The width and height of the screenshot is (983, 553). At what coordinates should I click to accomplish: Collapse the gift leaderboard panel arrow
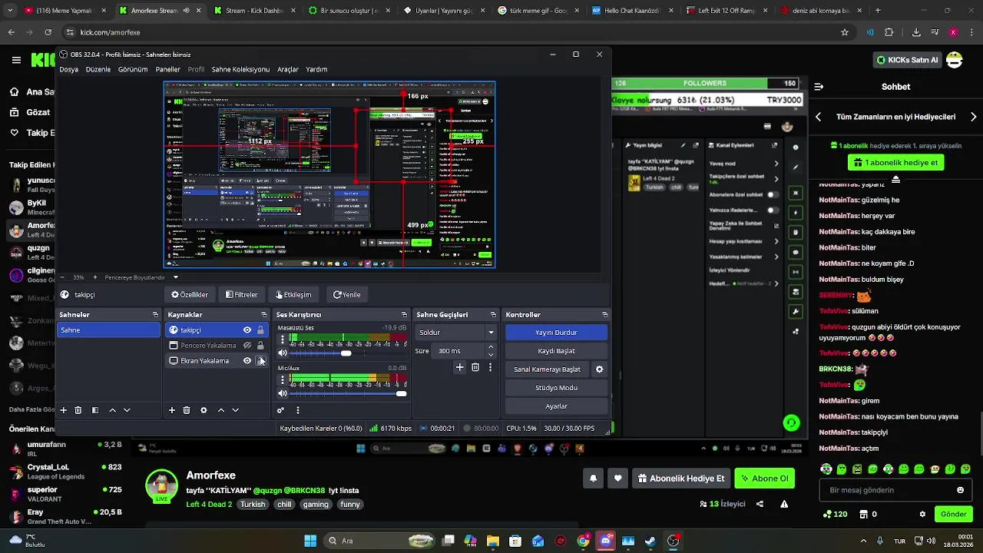(x=895, y=179)
